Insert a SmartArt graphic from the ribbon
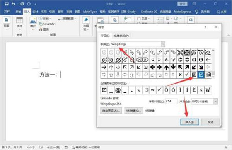This screenshot has width=232, height=150. click(47, 24)
